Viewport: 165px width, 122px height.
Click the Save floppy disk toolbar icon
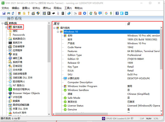pos(4,13)
